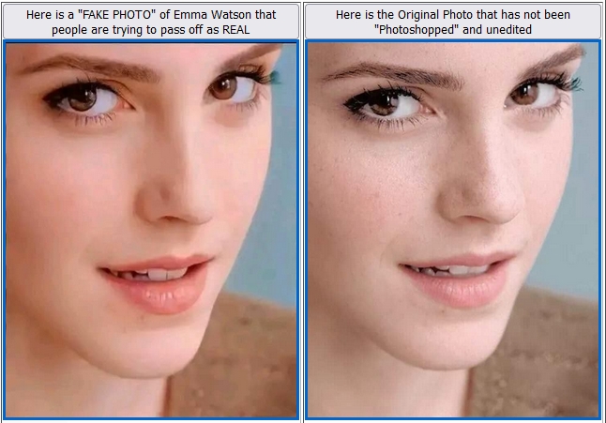Viewport: 606px width, 423px height.
Task: Select the right unedited photo thumbnail
Action: point(453,230)
